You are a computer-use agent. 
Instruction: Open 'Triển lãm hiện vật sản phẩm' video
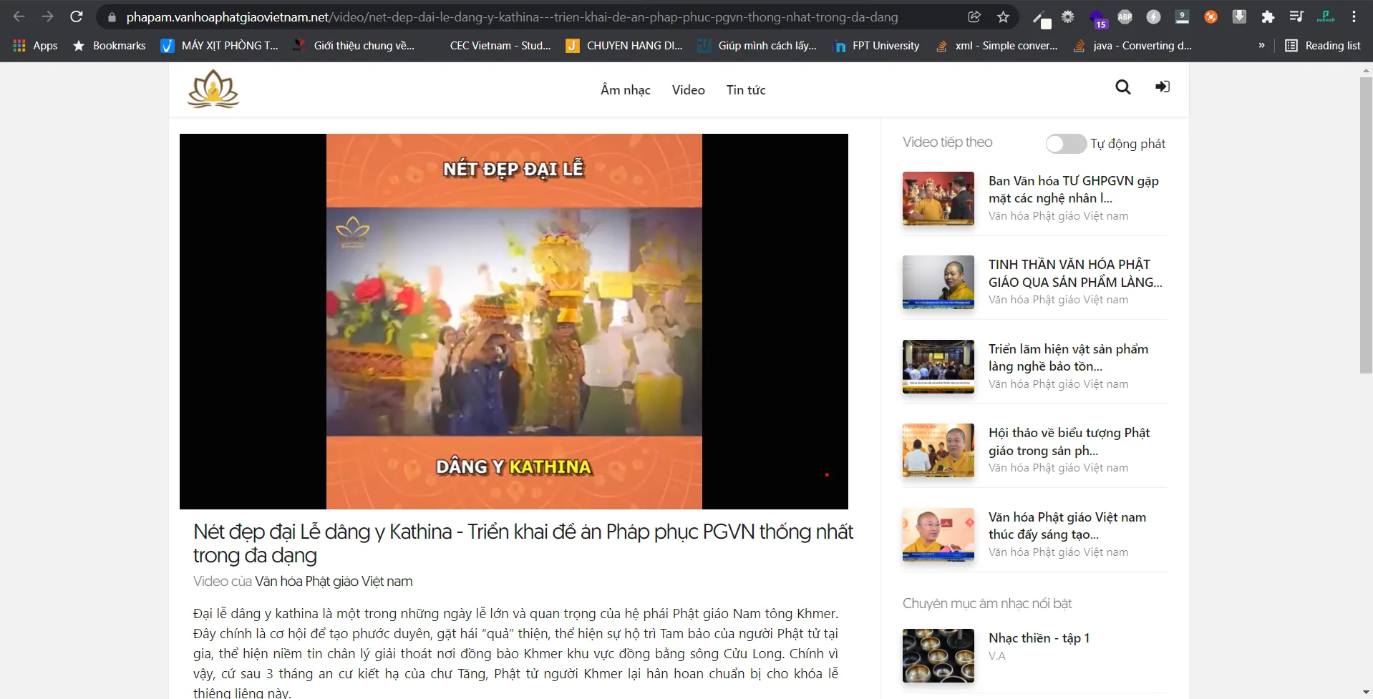(x=1069, y=358)
